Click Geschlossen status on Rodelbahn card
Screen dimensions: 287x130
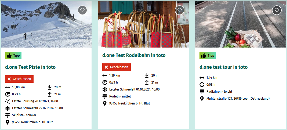pyautogui.click(x=117, y=67)
